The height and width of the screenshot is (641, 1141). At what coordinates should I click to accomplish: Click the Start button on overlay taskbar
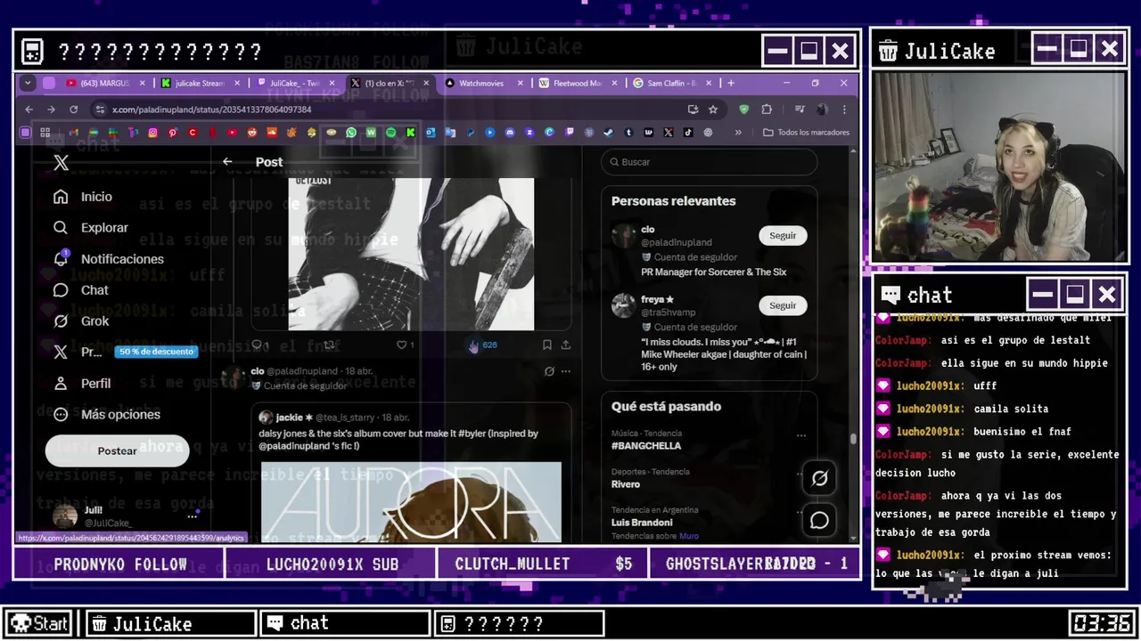click(x=39, y=623)
